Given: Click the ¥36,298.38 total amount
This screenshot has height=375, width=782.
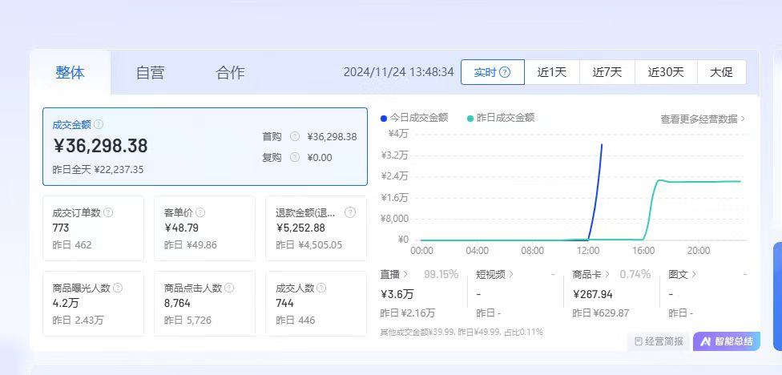Looking at the screenshot, I should pos(100,146).
